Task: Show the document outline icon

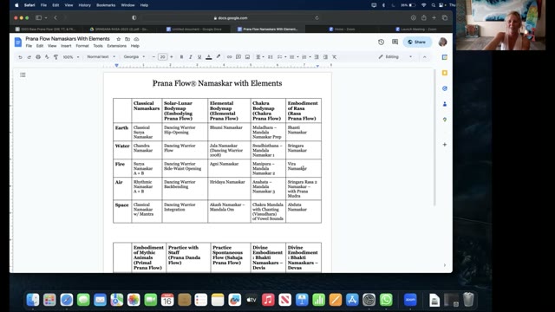Action: [23, 75]
